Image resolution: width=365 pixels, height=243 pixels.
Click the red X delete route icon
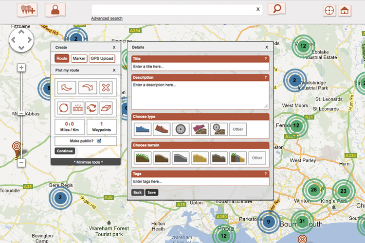[x=107, y=88]
